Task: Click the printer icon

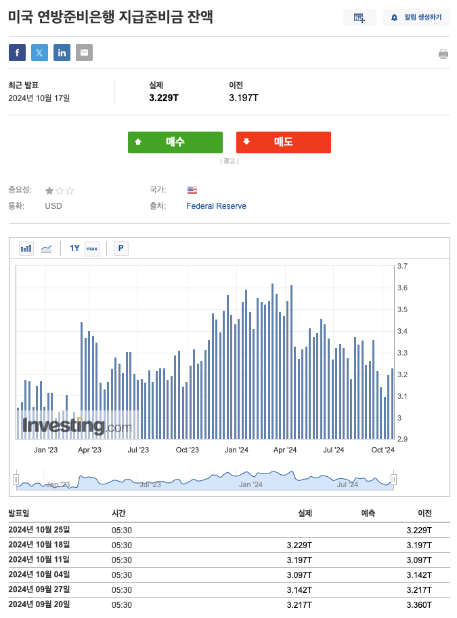Action: [x=443, y=54]
